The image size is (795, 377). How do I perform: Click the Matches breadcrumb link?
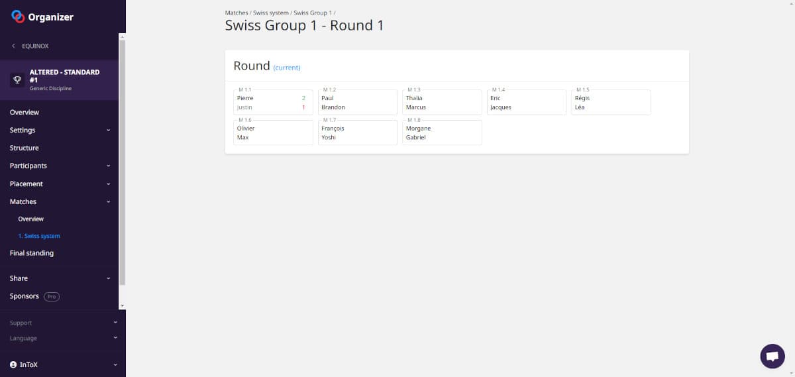pyautogui.click(x=237, y=13)
